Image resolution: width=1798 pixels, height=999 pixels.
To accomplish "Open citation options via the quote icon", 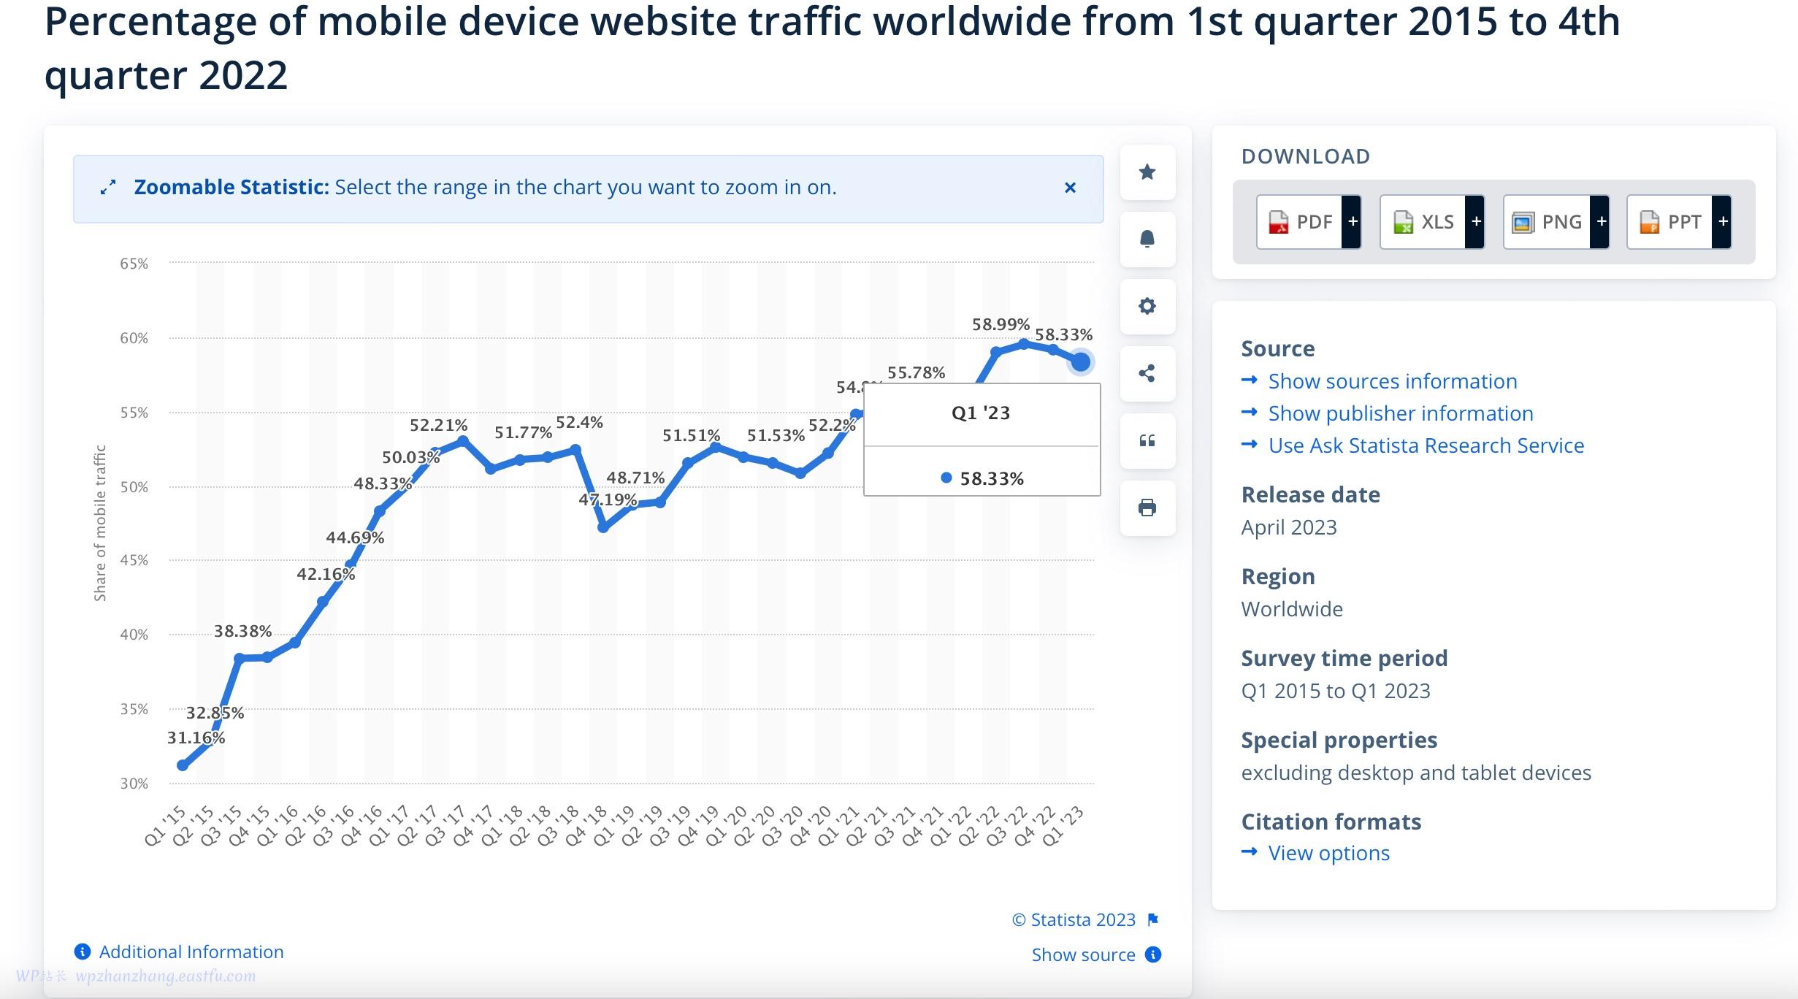I will [x=1147, y=440].
